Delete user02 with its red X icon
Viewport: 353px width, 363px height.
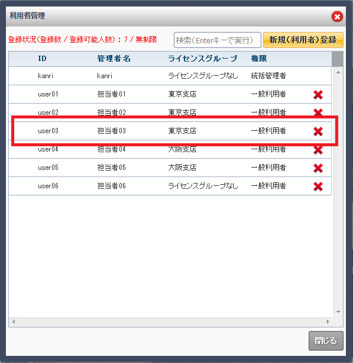click(318, 112)
